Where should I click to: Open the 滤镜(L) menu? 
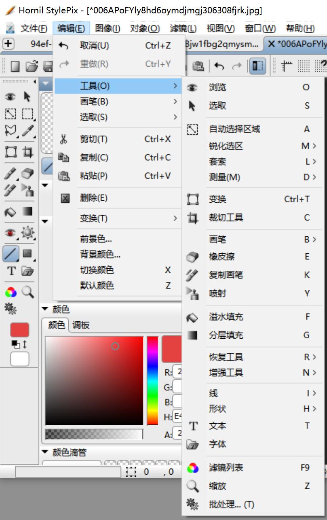coord(183,28)
